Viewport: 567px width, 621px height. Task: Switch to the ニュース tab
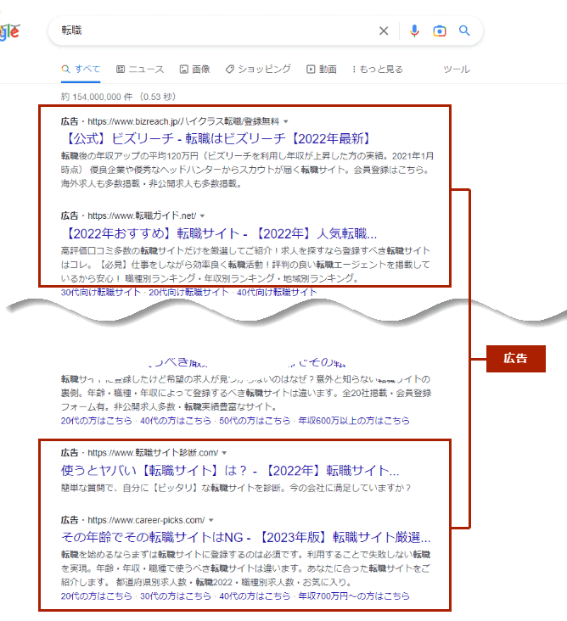[x=140, y=70]
